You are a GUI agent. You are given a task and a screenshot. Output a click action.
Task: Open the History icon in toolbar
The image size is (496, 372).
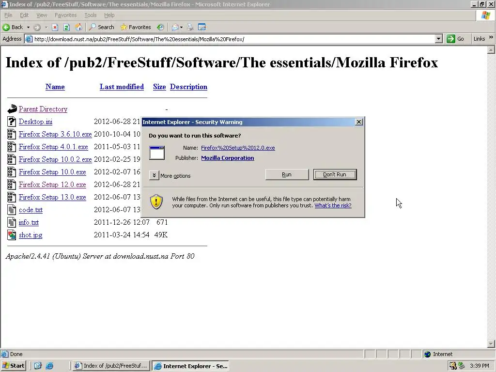[x=161, y=27]
